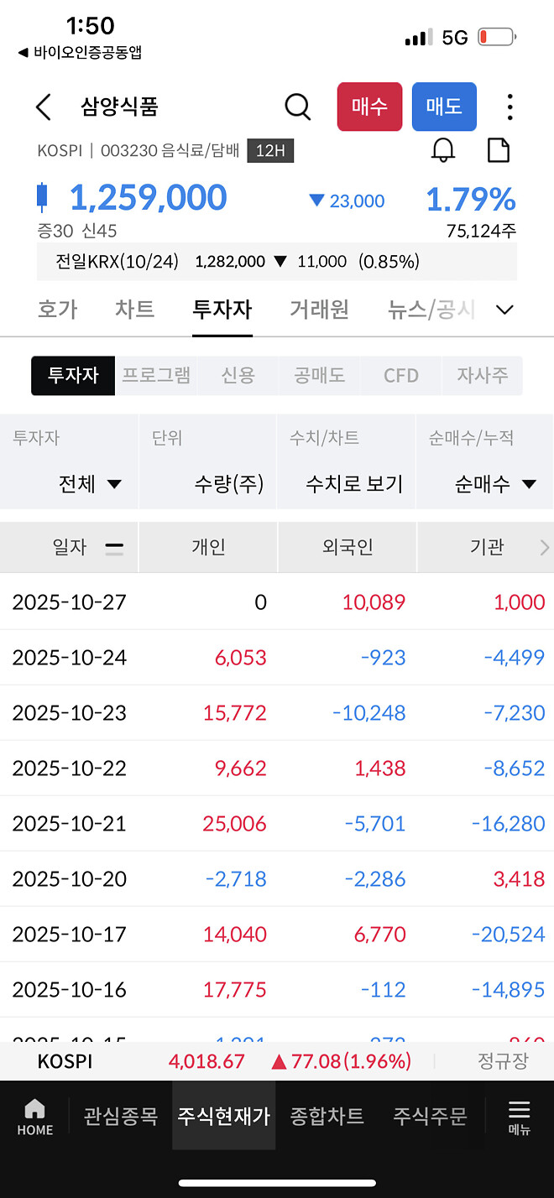Open the 거래원 tab
The image size is (554, 1198).
point(320,309)
